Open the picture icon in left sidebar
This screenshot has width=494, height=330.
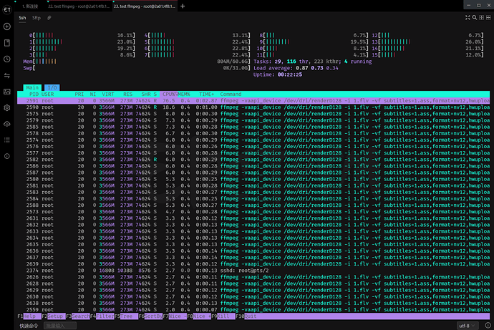point(6,92)
